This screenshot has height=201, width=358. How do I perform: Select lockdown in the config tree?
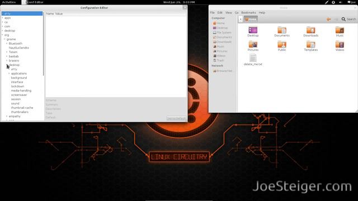tap(17, 87)
